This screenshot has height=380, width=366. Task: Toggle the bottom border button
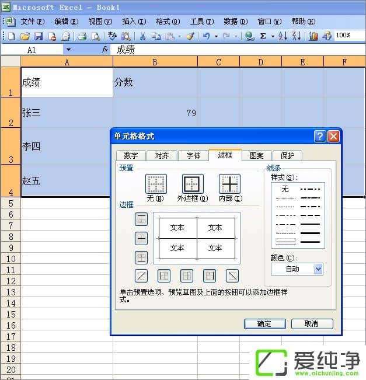pos(141,257)
